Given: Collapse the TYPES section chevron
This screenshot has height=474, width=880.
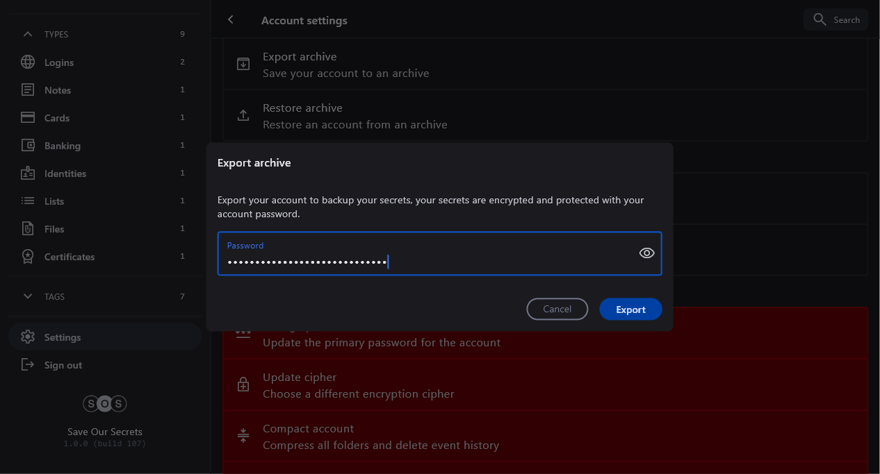Looking at the screenshot, I should 28,34.
